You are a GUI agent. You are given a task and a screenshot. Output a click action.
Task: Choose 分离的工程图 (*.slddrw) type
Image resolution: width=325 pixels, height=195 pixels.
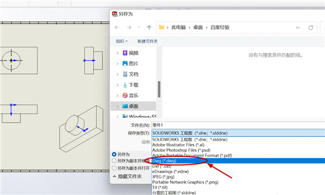click(238, 193)
